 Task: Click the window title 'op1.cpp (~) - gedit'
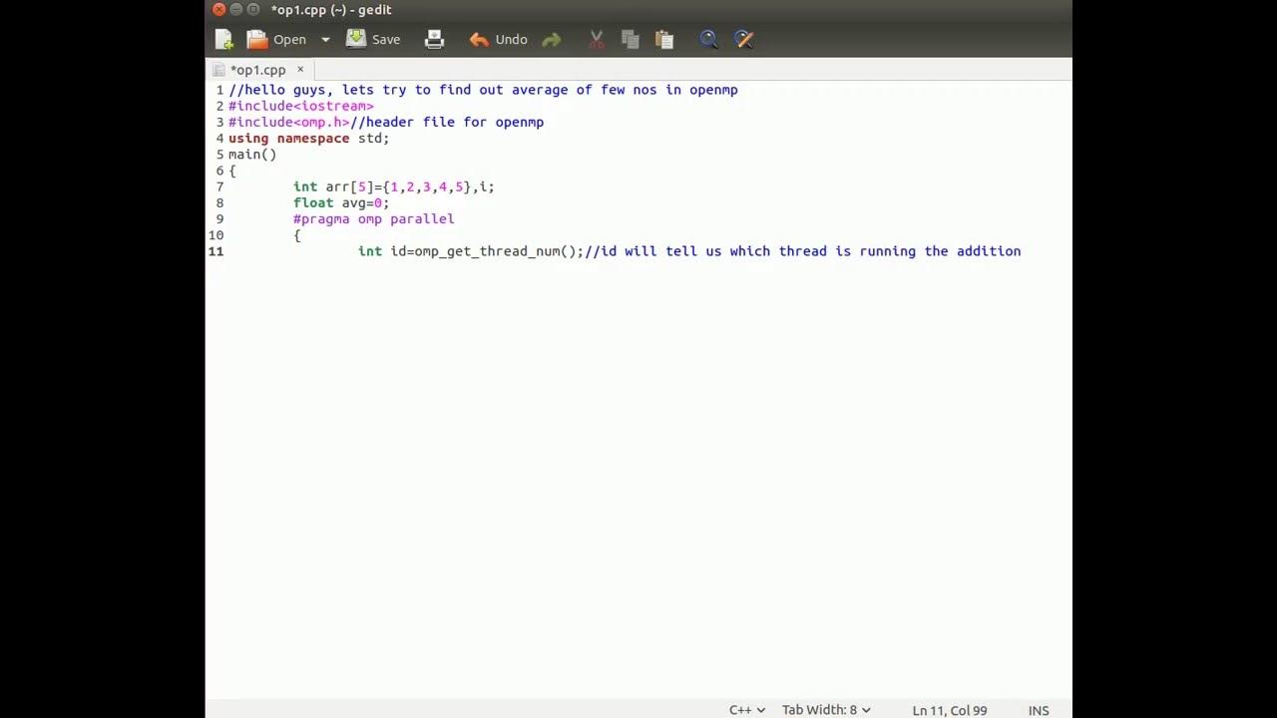[331, 10]
